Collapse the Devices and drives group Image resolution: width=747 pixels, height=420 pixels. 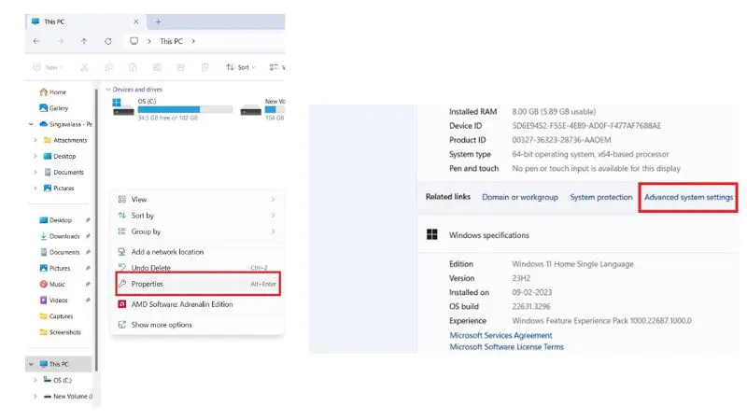108,90
